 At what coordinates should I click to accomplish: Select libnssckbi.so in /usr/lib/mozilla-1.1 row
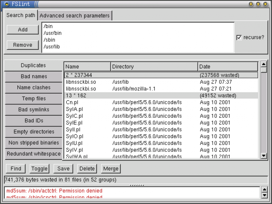(x=81, y=89)
